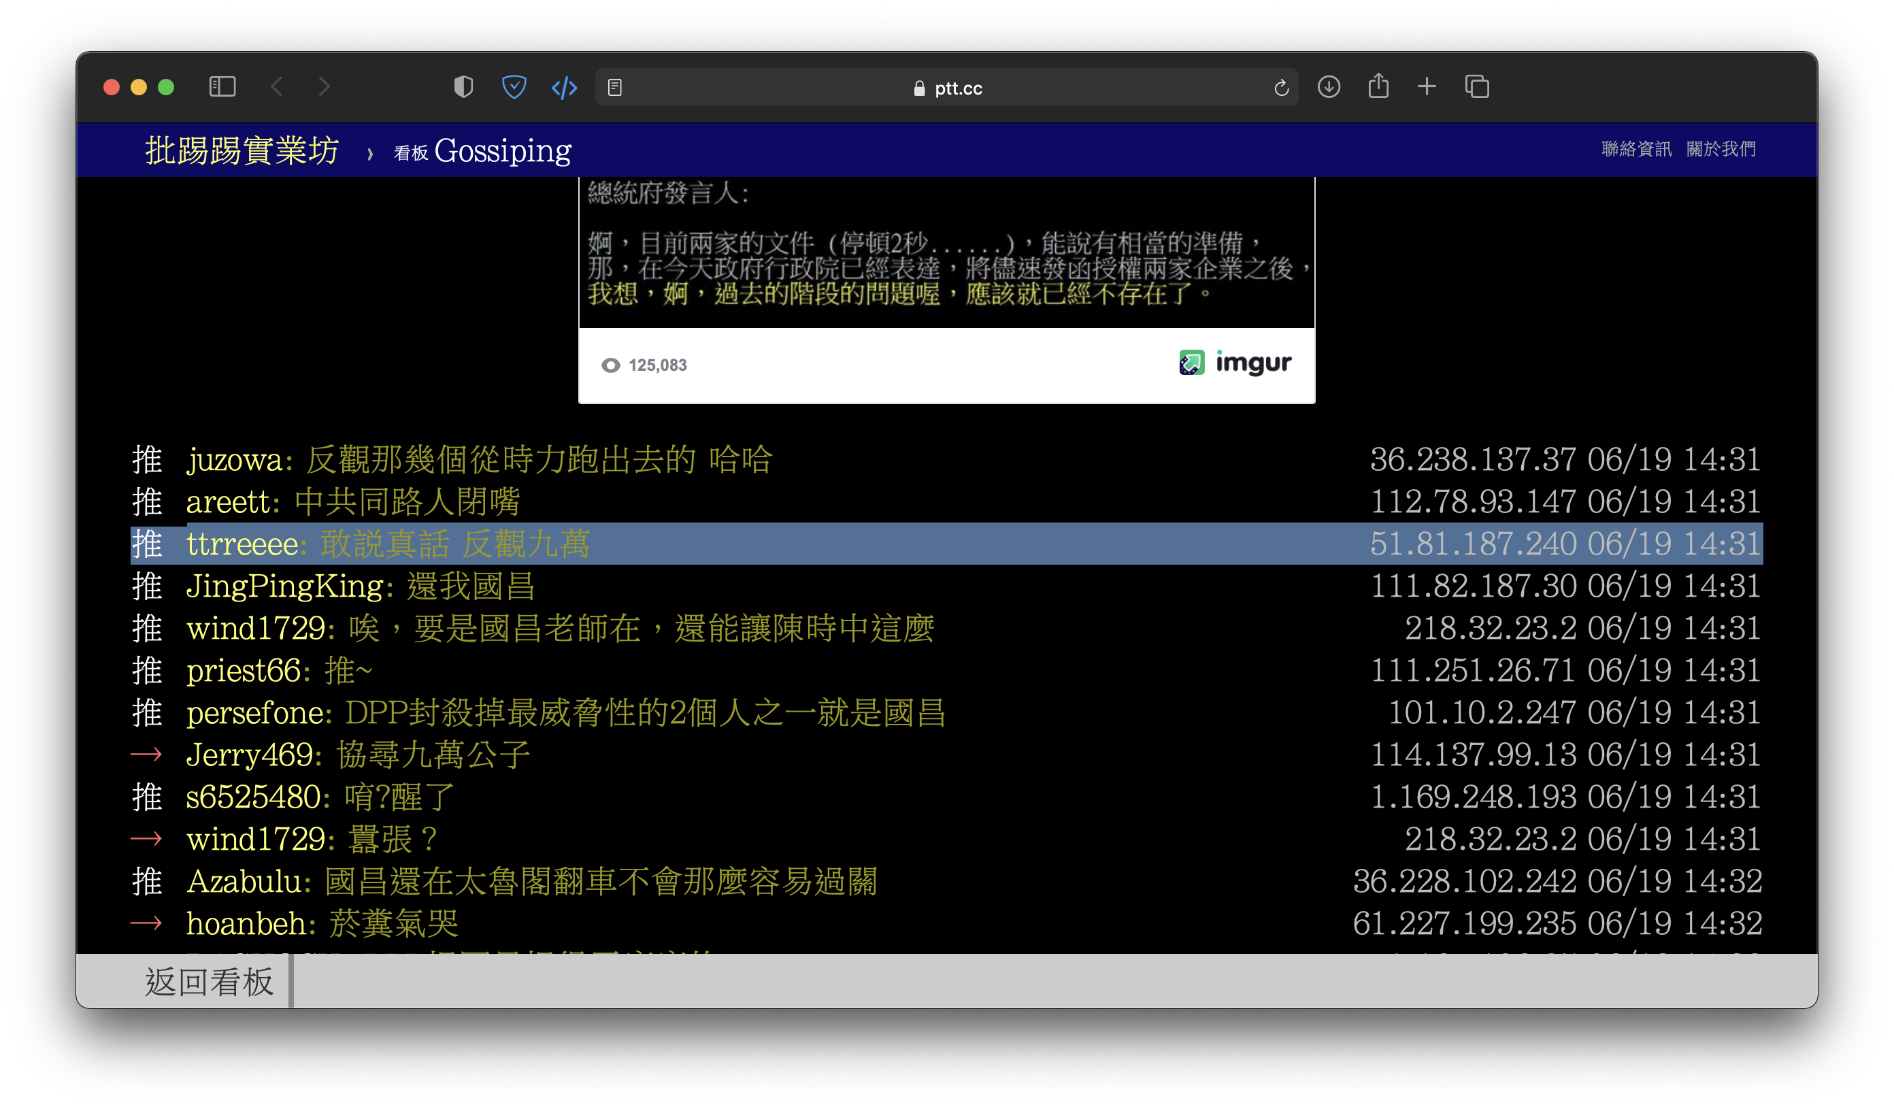Open the Share sheet icon
Image resolution: width=1894 pixels, height=1109 pixels.
coord(1378,86)
